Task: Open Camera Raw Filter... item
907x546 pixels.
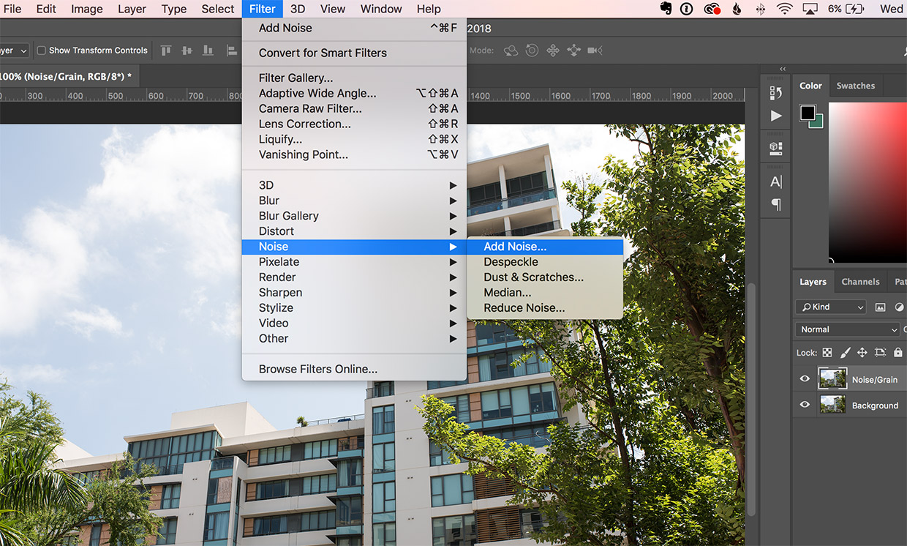Action: tap(354, 108)
